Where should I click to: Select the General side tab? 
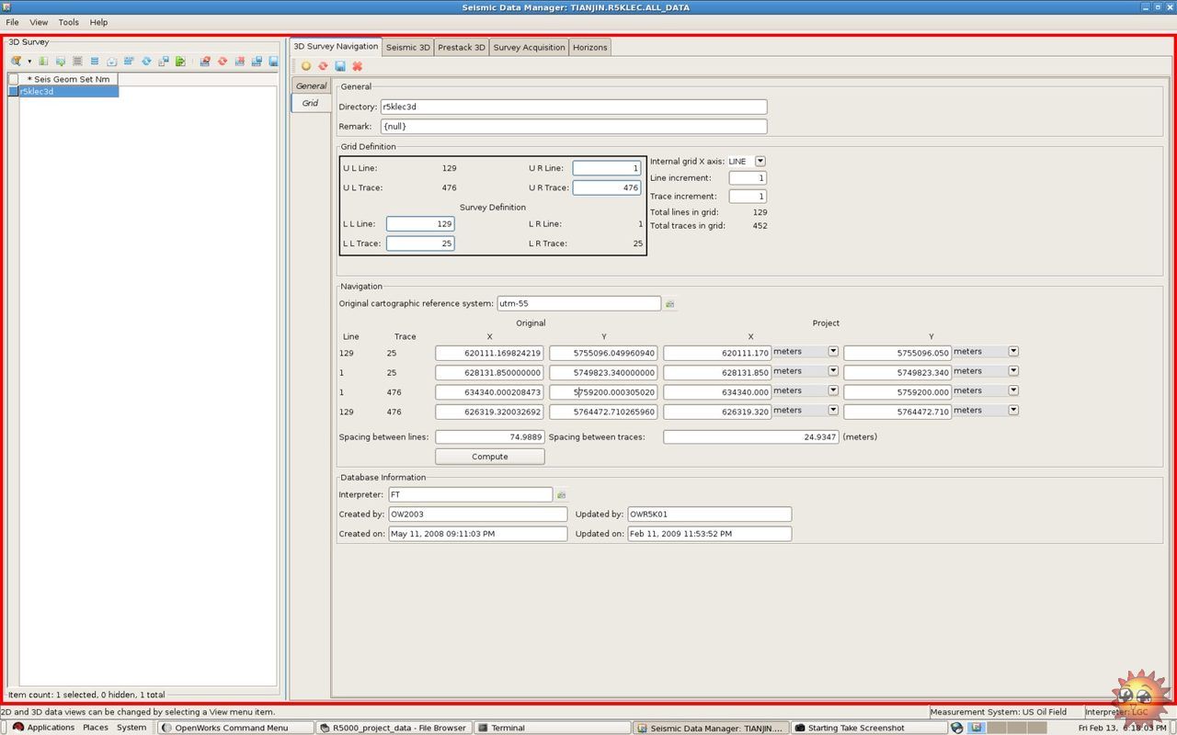[311, 85]
